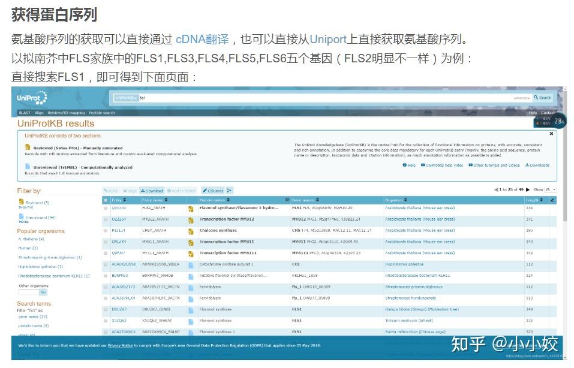Click the Other organisms input field
Image resolution: width=574 pixels, height=368 pixels.
pos(29,292)
